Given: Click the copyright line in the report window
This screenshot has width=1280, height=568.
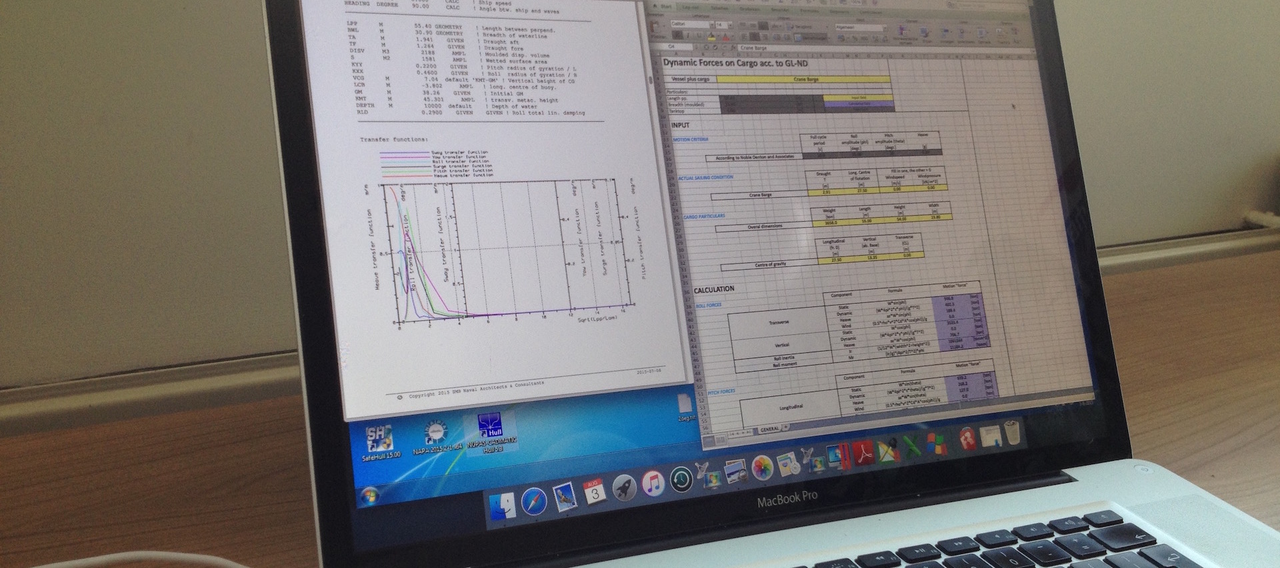Looking at the screenshot, I should pos(471,390).
